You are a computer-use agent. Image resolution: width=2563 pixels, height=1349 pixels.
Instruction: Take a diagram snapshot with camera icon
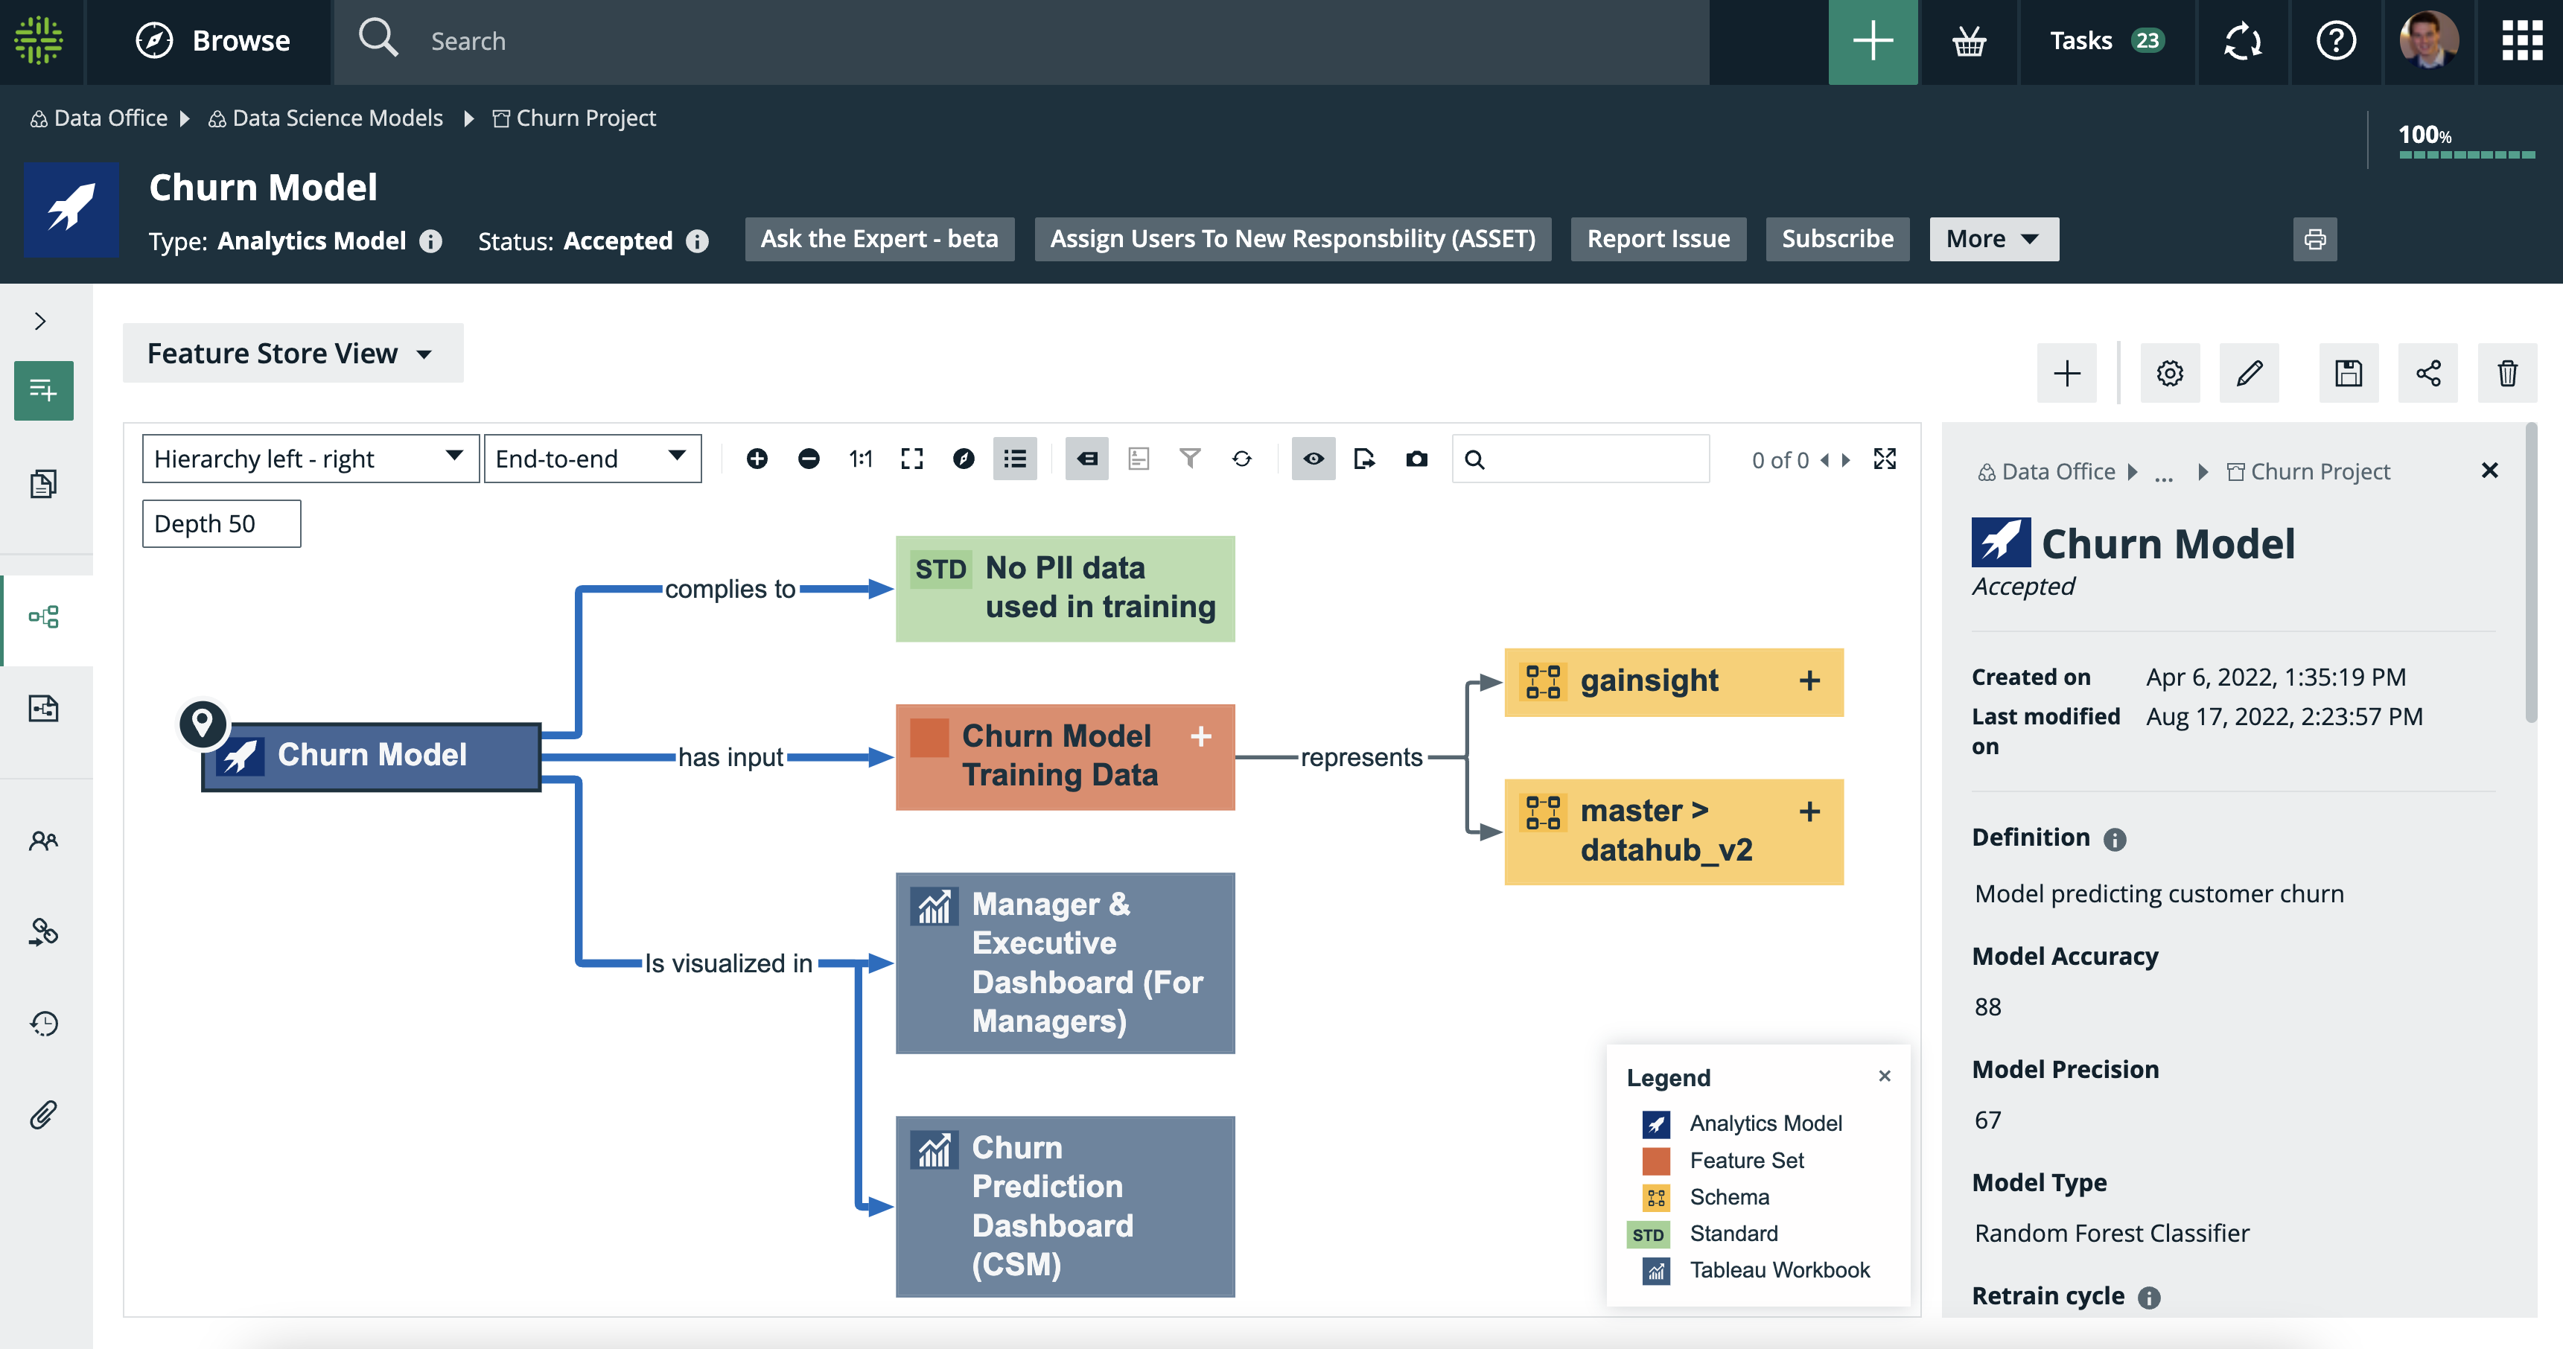1417,459
